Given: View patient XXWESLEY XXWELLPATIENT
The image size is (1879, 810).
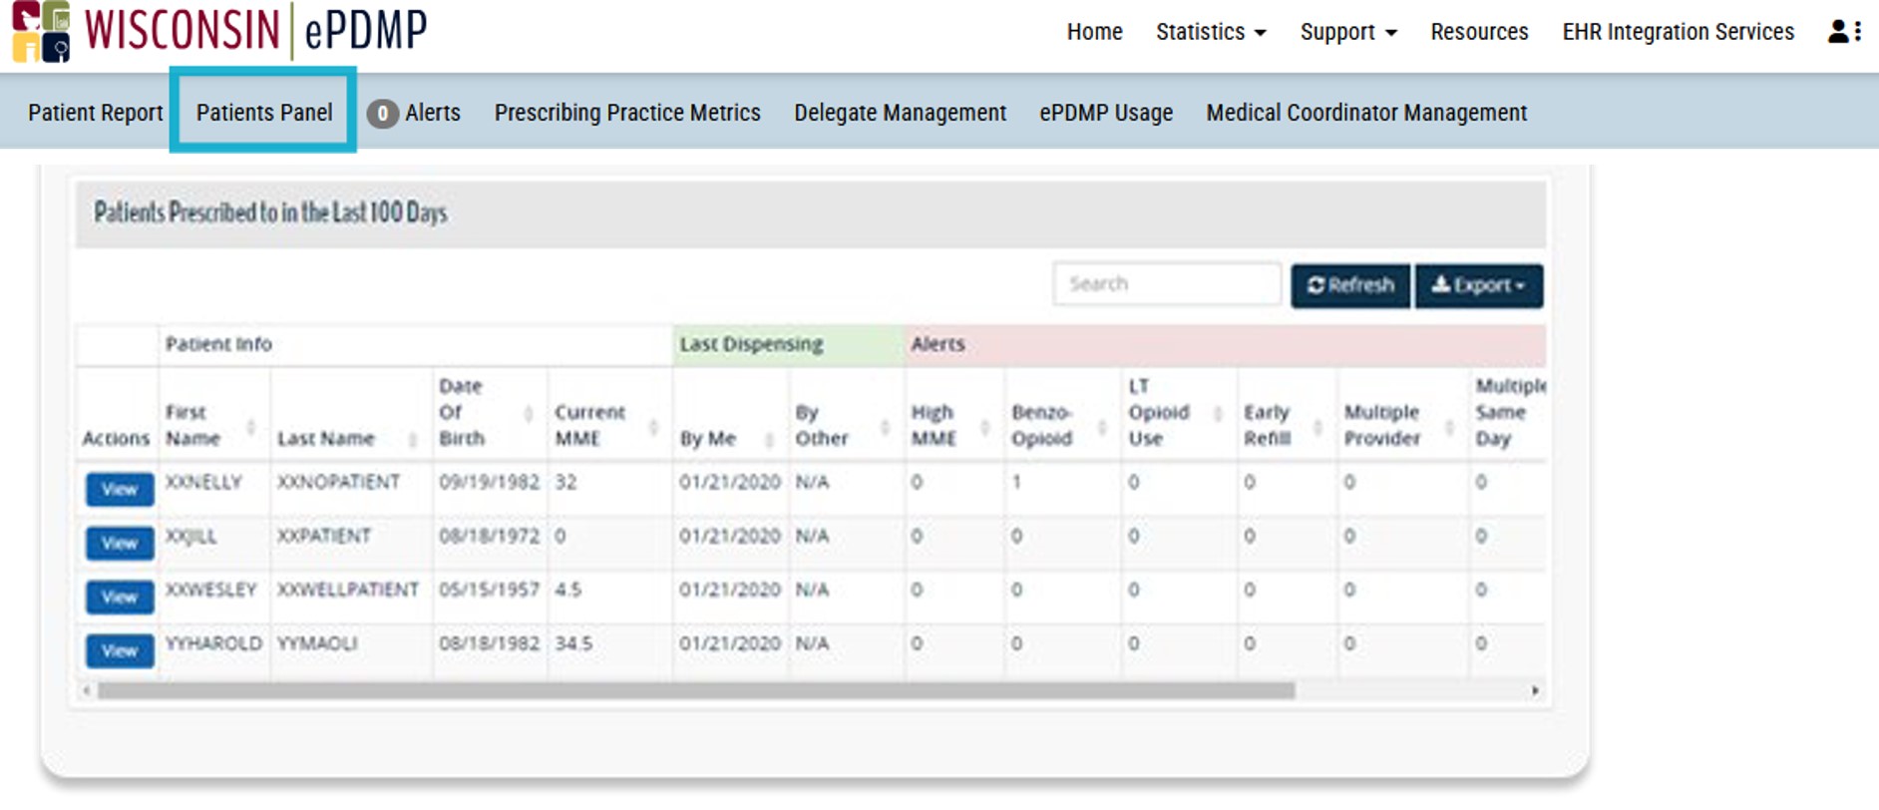Looking at the screenshot, I should point(120,598).
